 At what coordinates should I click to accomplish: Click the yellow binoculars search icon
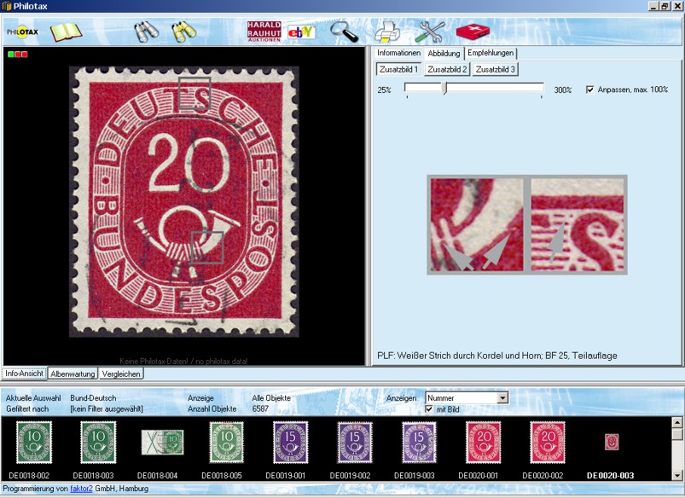point(184,32)
